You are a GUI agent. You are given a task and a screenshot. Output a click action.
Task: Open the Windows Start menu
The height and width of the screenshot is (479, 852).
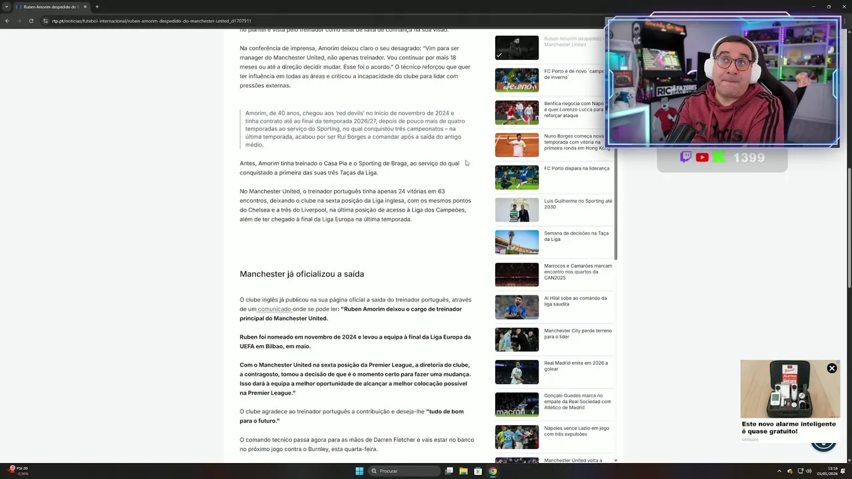359,471
